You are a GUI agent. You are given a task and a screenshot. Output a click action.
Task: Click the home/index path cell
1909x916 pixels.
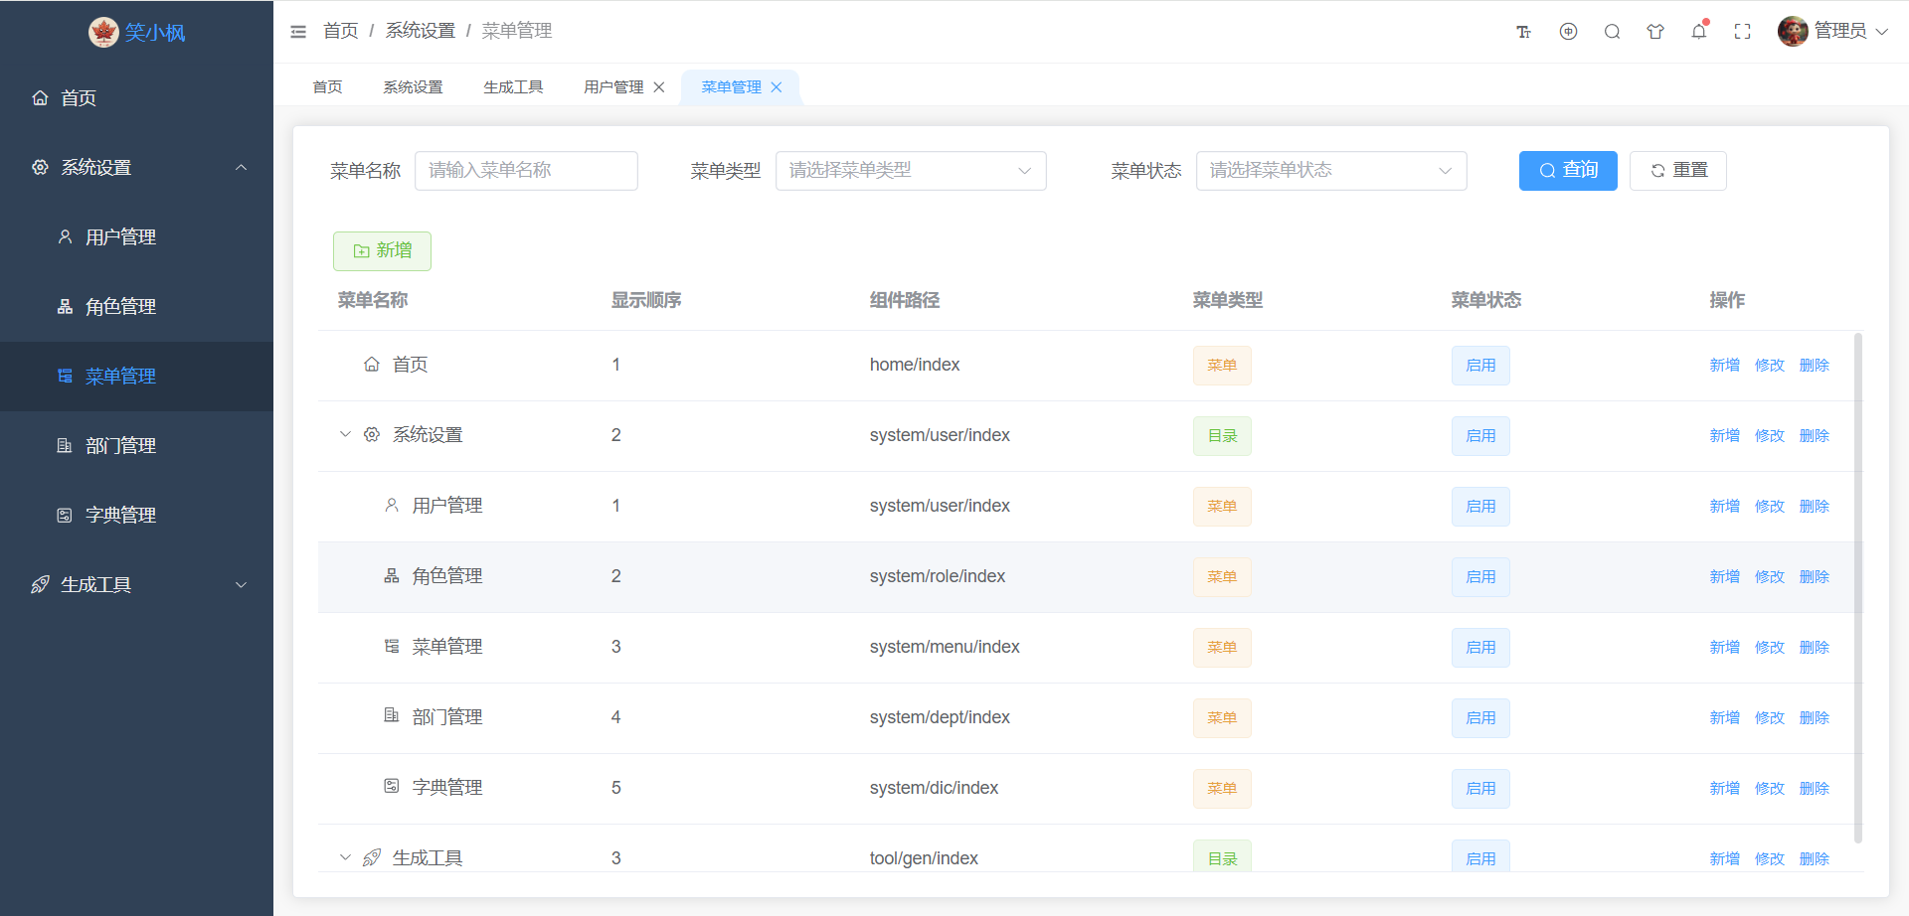(x=915, y=365)
